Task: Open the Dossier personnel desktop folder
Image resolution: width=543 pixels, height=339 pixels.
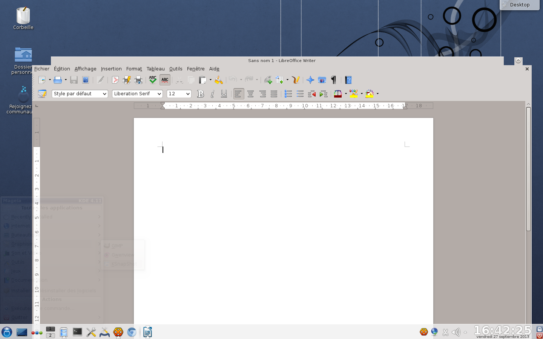Action: click(23, 61)
